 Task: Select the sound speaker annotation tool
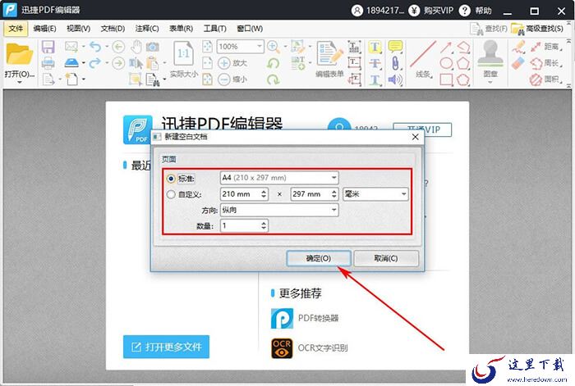395,79
